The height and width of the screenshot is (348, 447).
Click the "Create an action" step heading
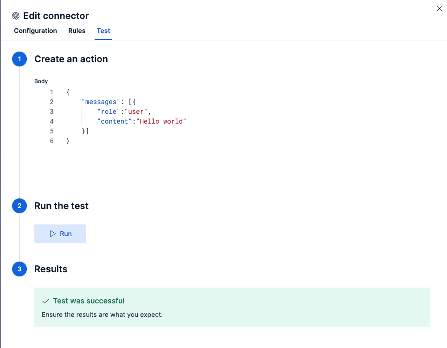[71, 59]
